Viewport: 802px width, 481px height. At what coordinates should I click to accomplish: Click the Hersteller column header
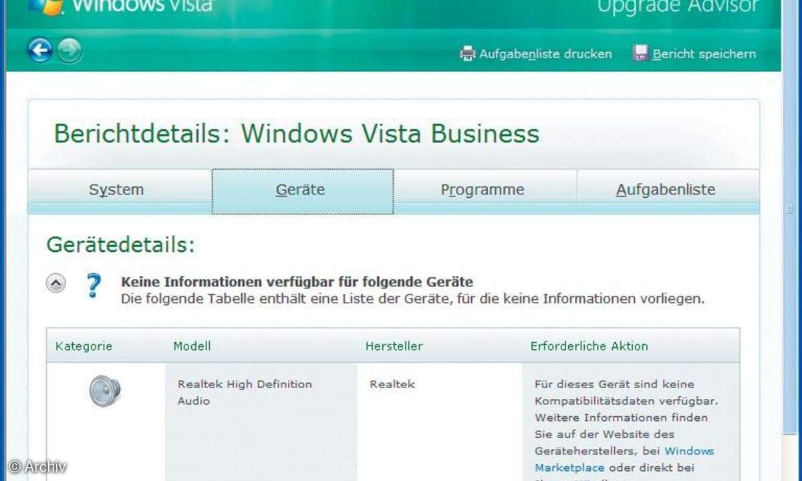394,346
